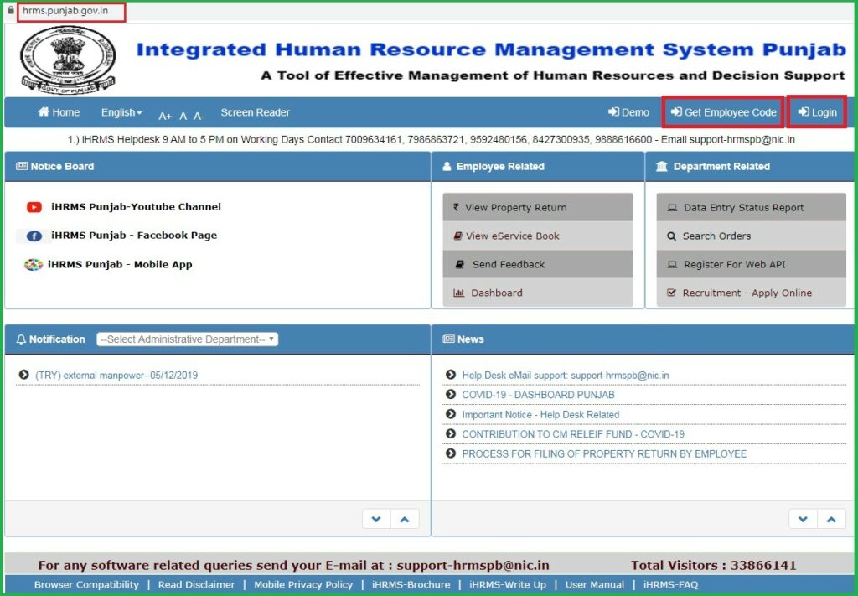The width and height of the screenshot is (858, 596).
Task: Open iHRMS Punjab-Youtube Channel link
Action: click(137, 207)
